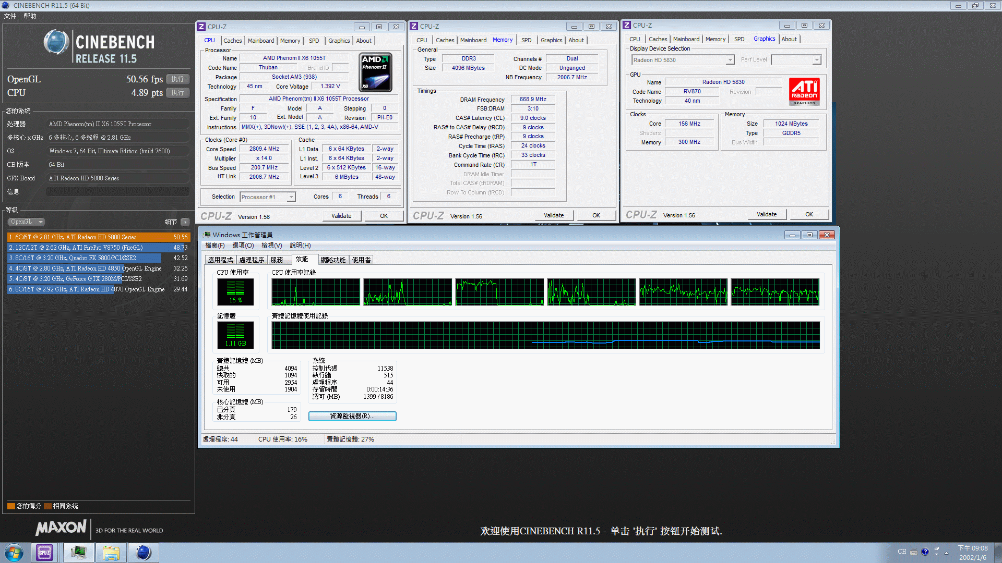Screen dimensions: 1002x563
Task: Click the CPU 使用率 16% gauge
Action: (236, 292)
